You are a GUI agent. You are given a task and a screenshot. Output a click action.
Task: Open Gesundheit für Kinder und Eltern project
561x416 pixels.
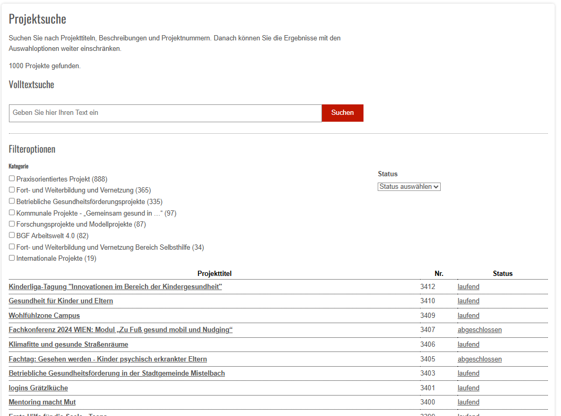(x=61, y=301)
